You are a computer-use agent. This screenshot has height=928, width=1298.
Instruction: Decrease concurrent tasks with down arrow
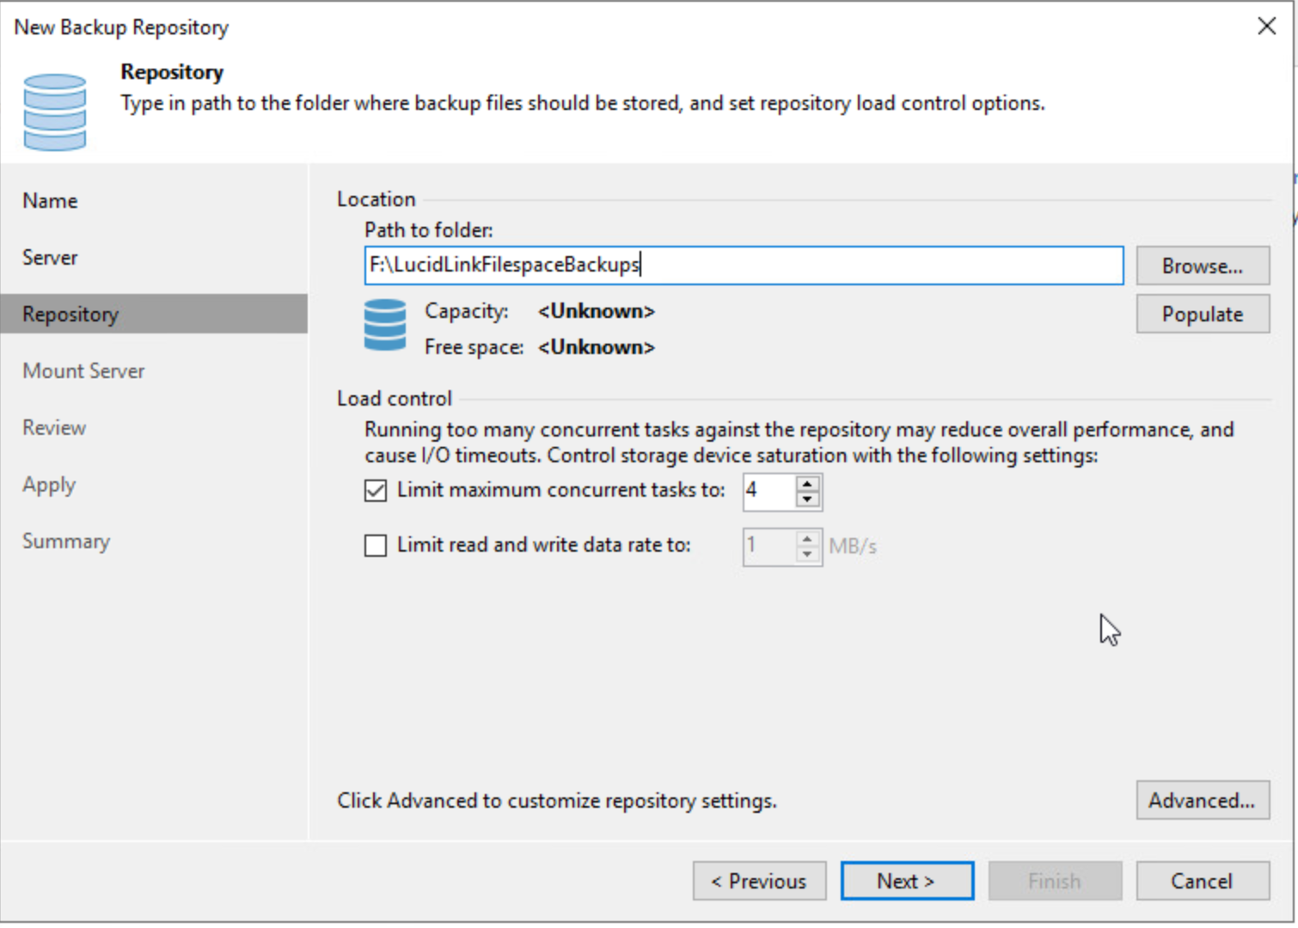[807, 499]
